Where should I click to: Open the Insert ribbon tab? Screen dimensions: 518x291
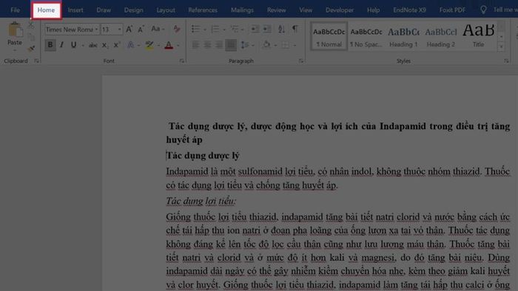tap(75, 10)
